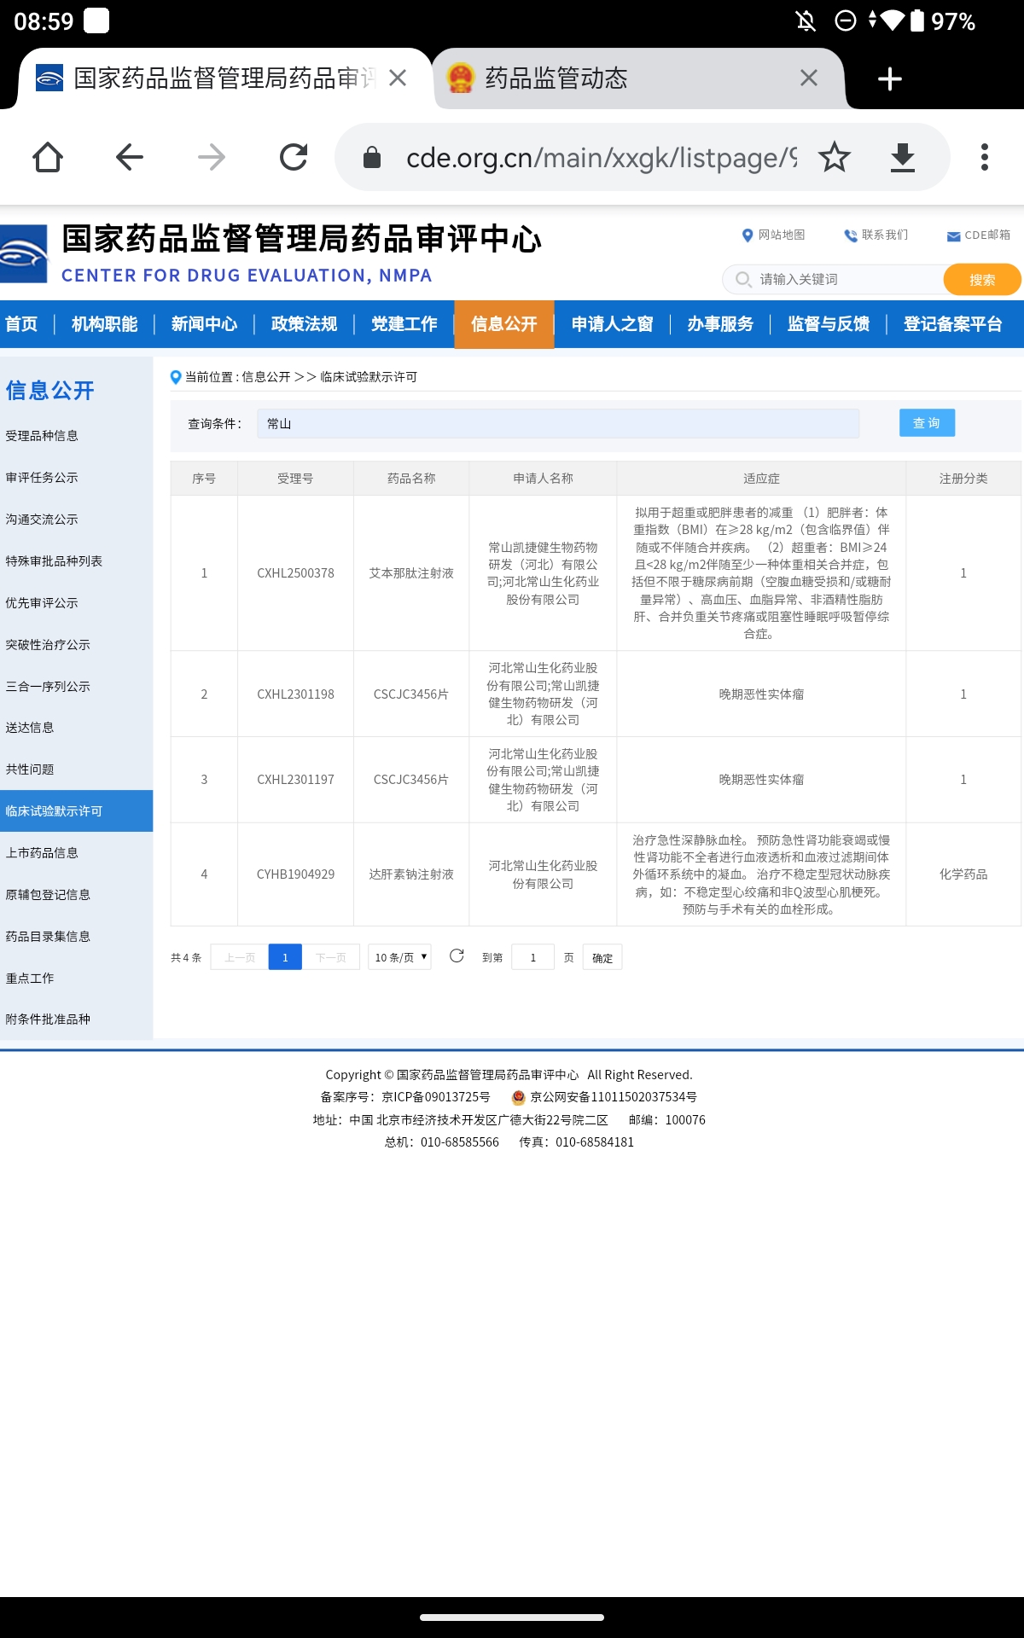Open 药品目录集信息 in sidebar

(x=48, y=937)
